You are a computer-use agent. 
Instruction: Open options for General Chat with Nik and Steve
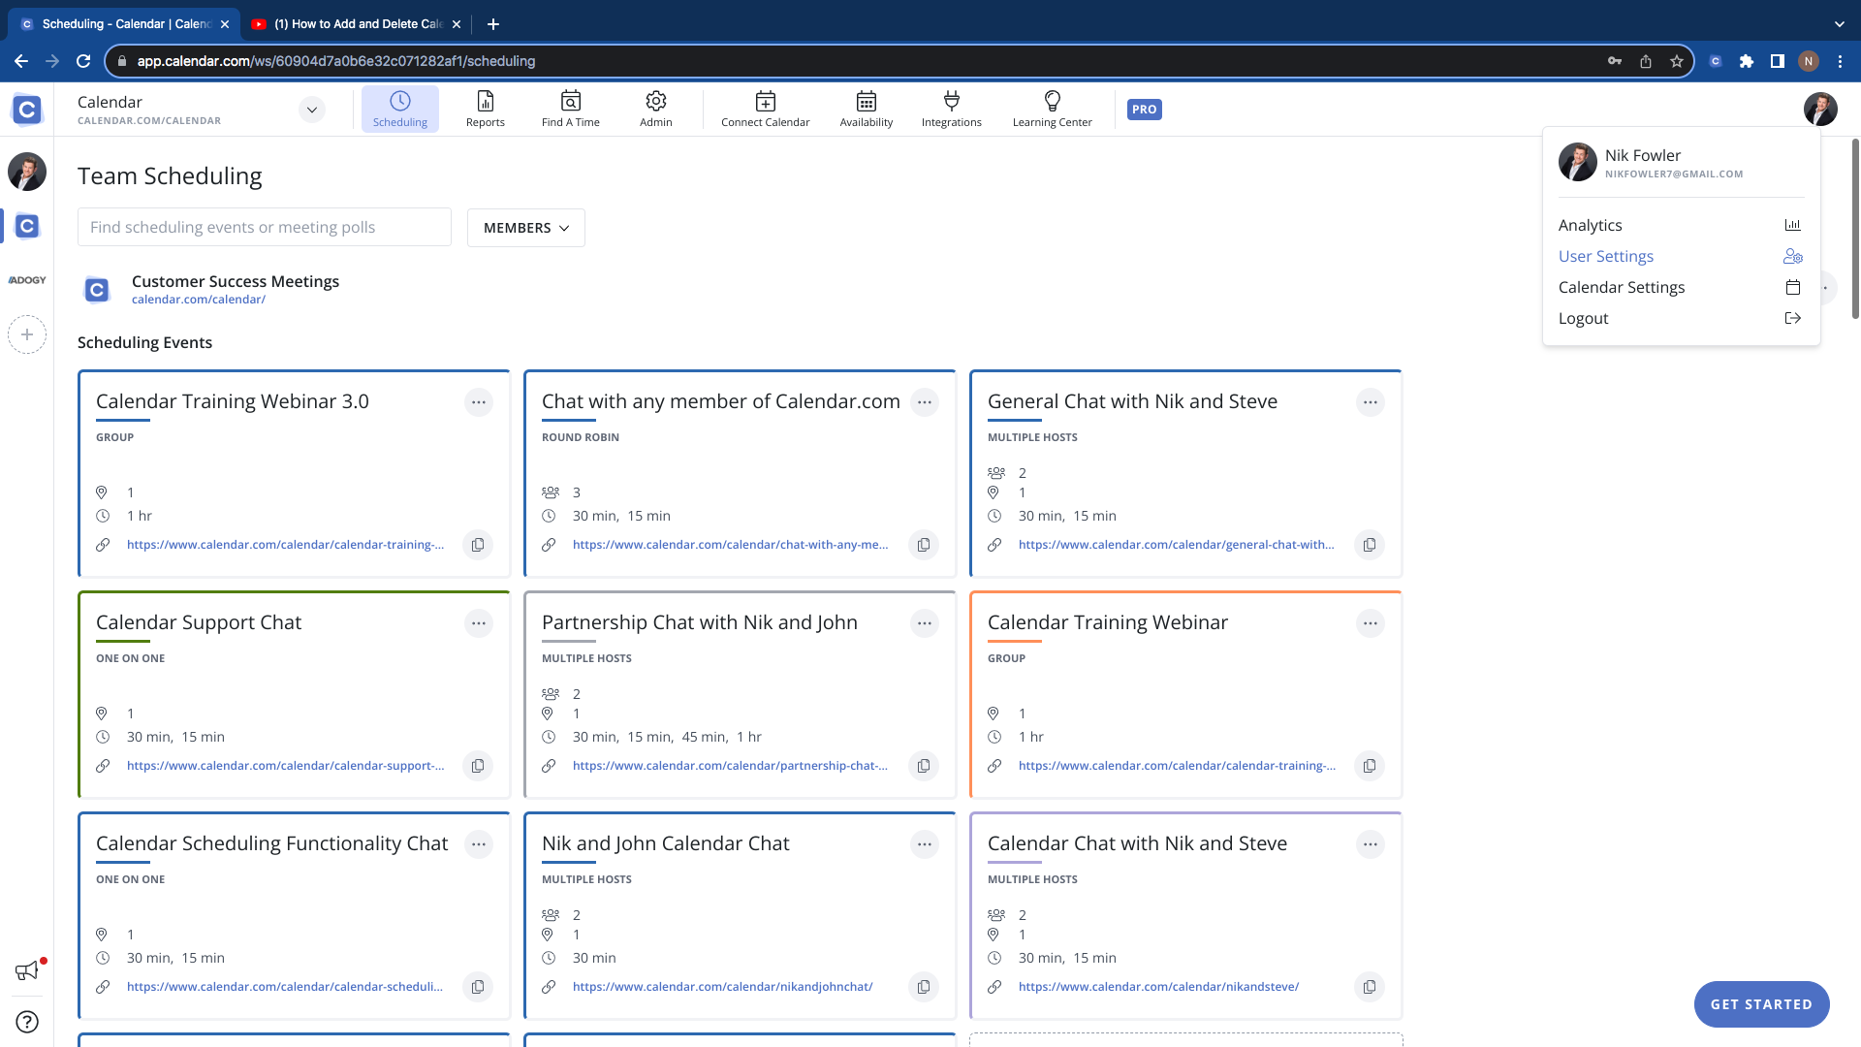tap(1370, 402)
